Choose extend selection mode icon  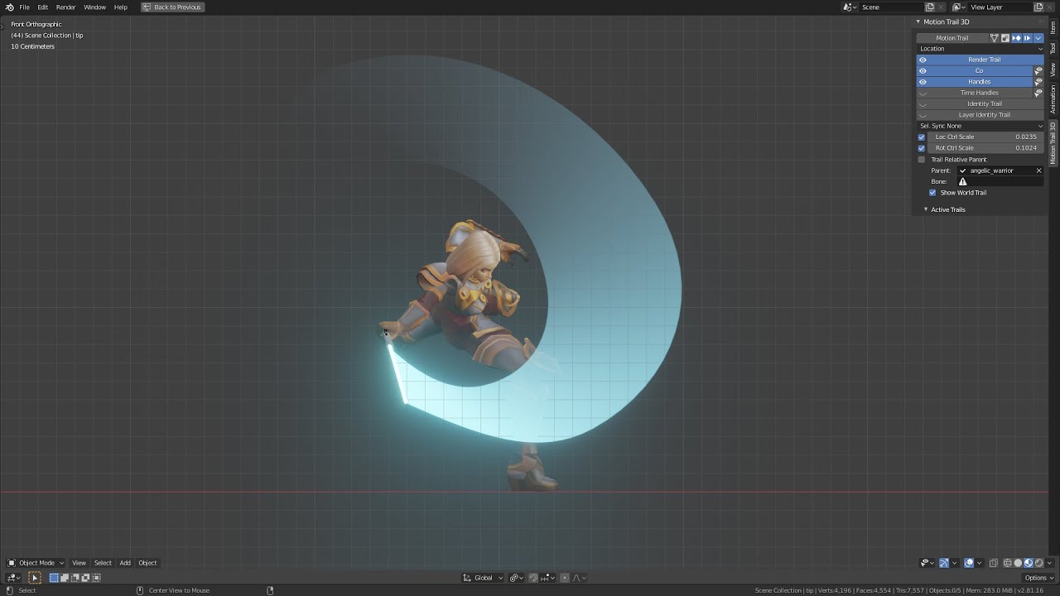tap(65, 578)
